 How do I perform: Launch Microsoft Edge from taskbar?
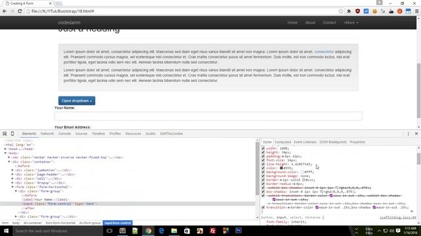pos(161,231)
